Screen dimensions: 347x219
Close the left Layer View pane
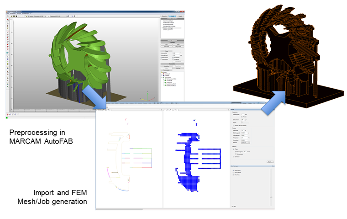click(161, 110)
